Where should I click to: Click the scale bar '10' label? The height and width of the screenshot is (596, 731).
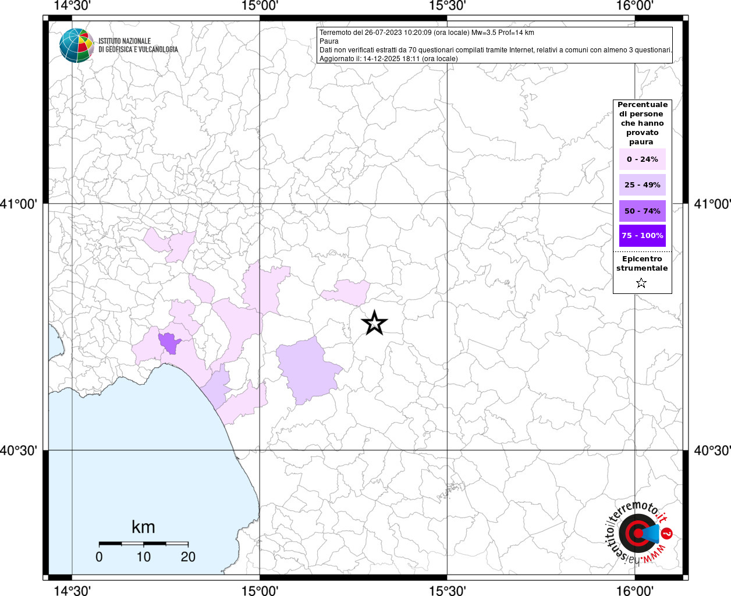pos(143,557)
